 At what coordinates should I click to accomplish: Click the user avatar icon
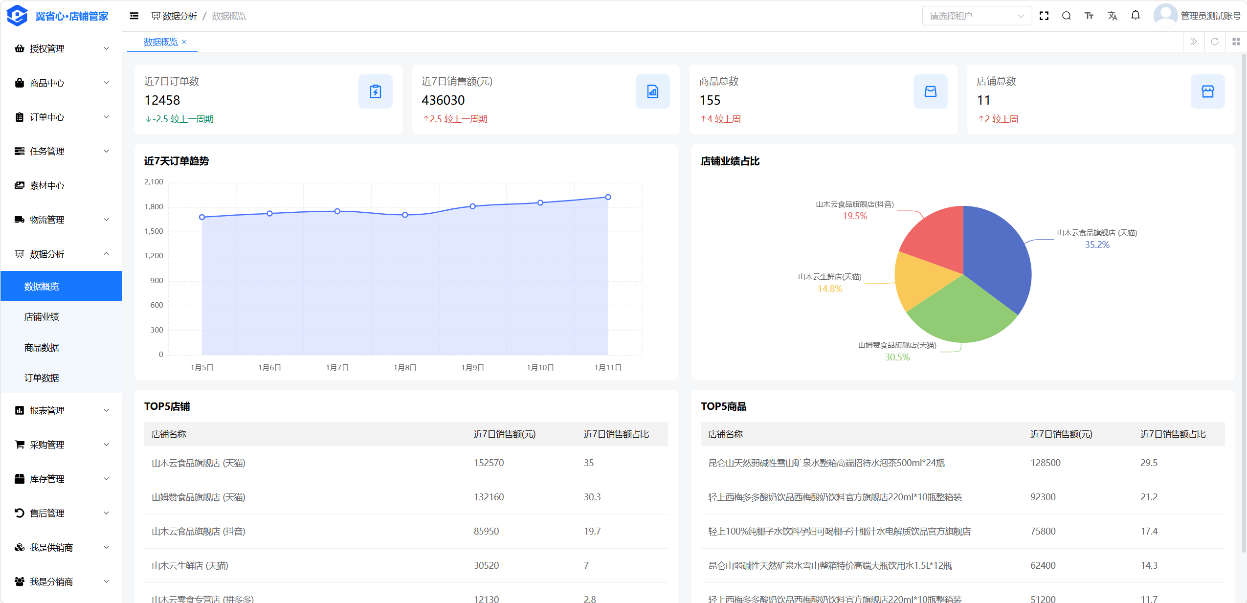(1165, 16)
